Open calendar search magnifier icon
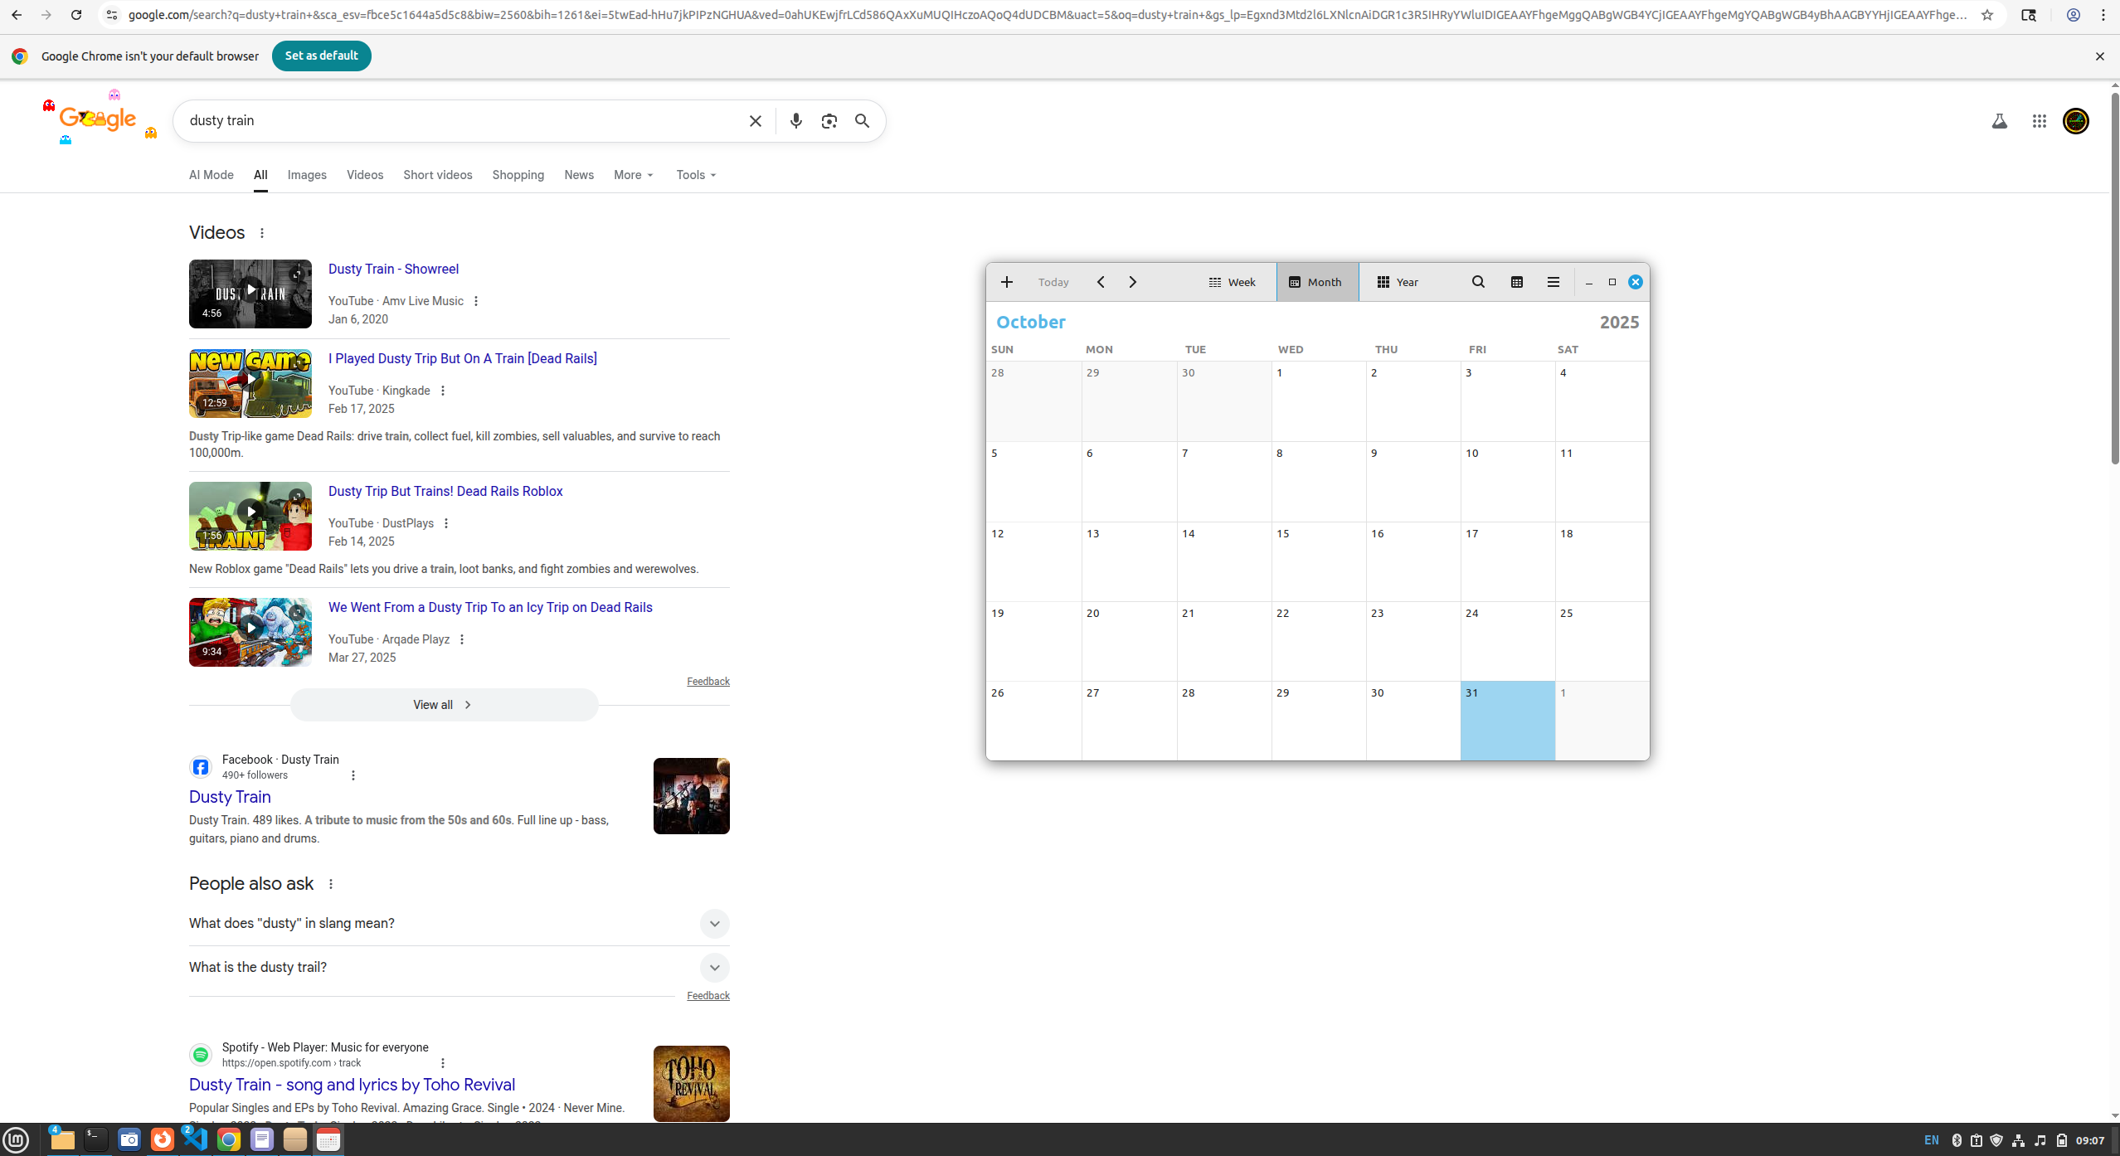This screenshot has width=2120, height=1156. click(1478, 282)
